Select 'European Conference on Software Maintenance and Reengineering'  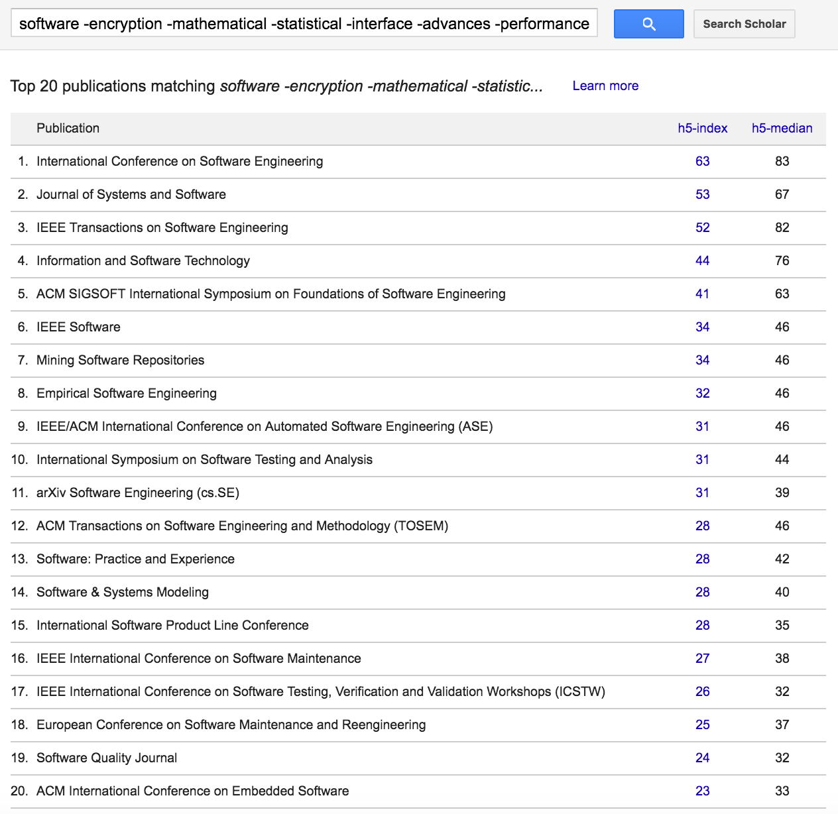coord(231,725)
